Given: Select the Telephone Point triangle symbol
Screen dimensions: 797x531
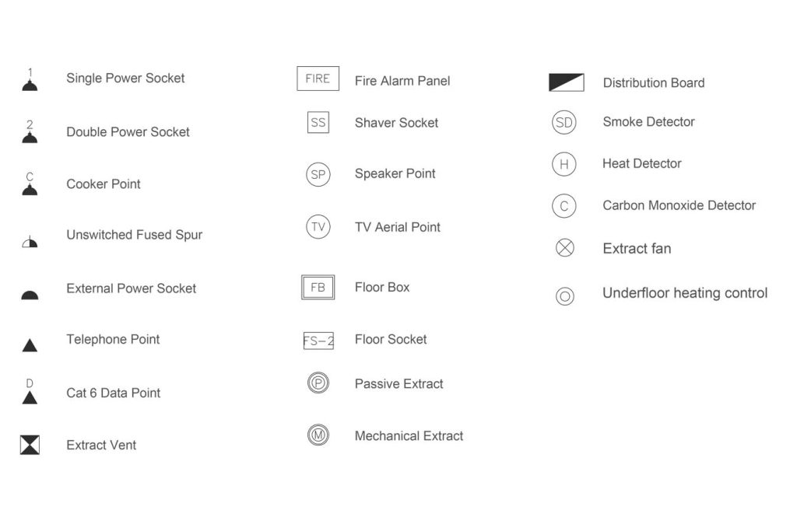Looking at the screenshot, I should [x=30, y=346].
